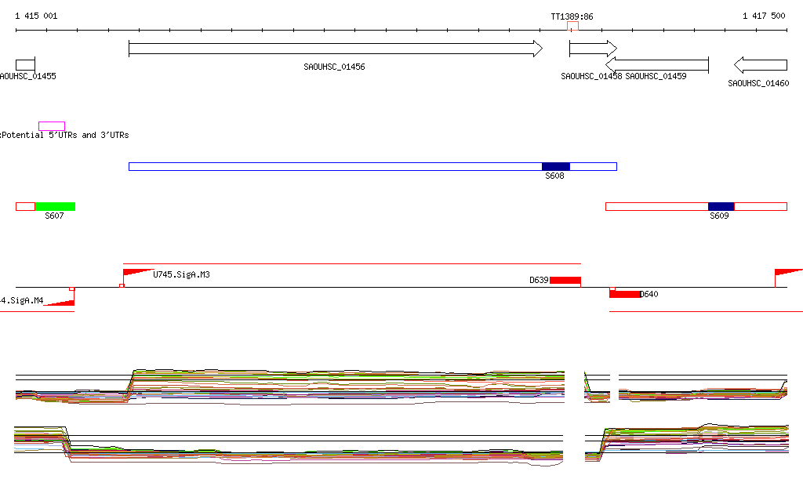803x479 pixels.
Task: Click the 1 417 500 position label
Action: (x=764, y=16)
